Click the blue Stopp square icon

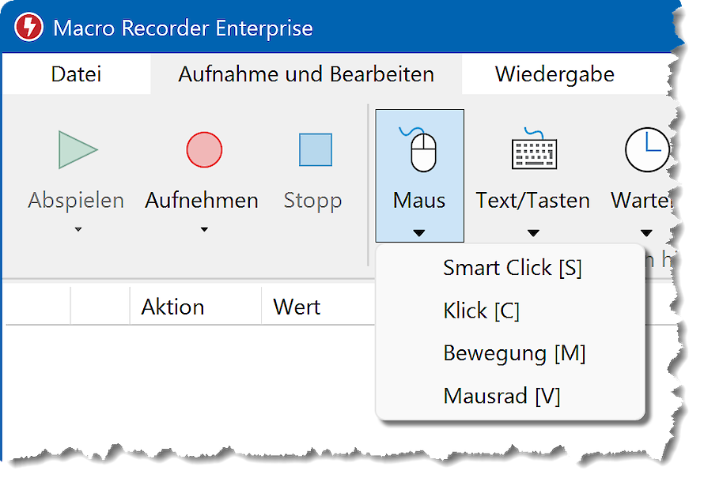point(315,150)
